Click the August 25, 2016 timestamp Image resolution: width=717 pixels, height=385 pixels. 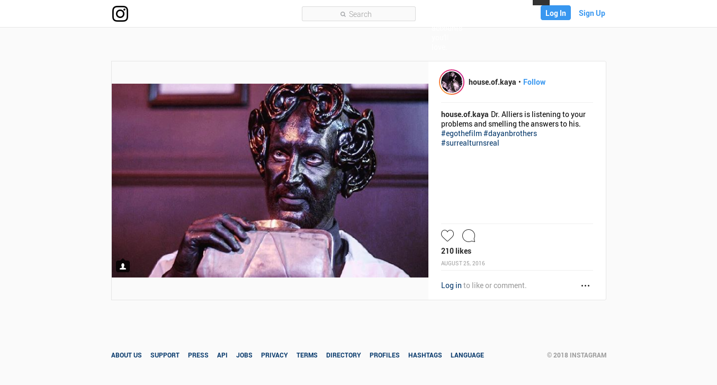point(463,263)
